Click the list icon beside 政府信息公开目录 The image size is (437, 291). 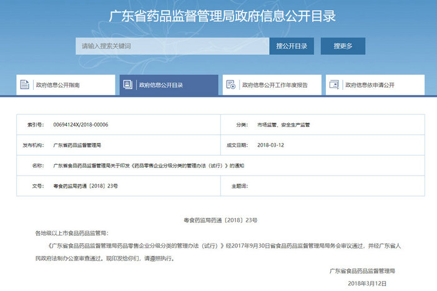(x=128, y=84)
